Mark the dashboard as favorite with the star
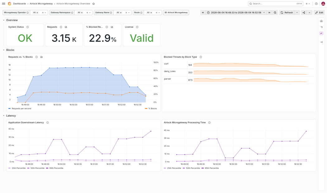This screenshot has width=327, height=193. pos(94,3)
